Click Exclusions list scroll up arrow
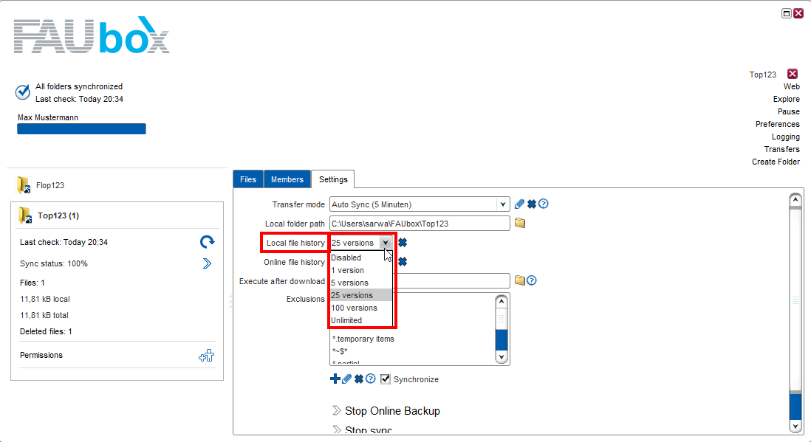Image resolution: width=811 pixels, height=442 pixels. pyautogui.click(x=502, y=301)
